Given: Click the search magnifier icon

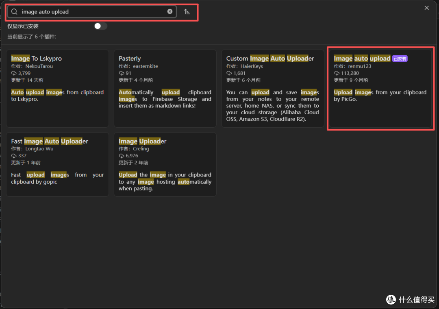Looking at the screenshot, I should click(x=14, y=11).
